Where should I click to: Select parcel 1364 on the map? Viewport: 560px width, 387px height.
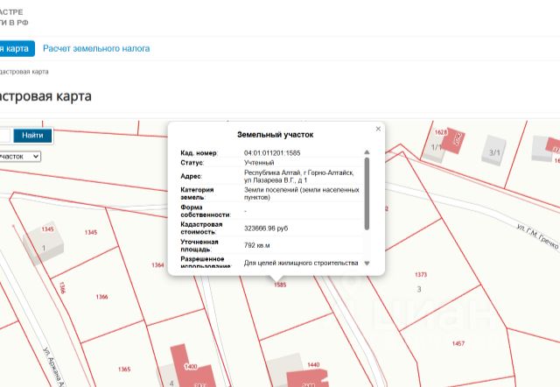click(157, 265)
